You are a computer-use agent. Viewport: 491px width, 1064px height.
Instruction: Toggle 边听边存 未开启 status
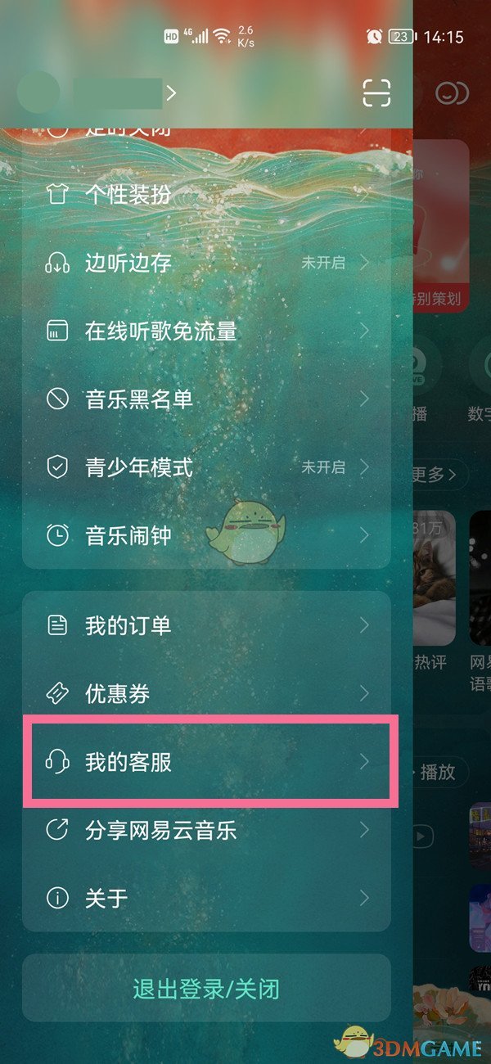323,263
